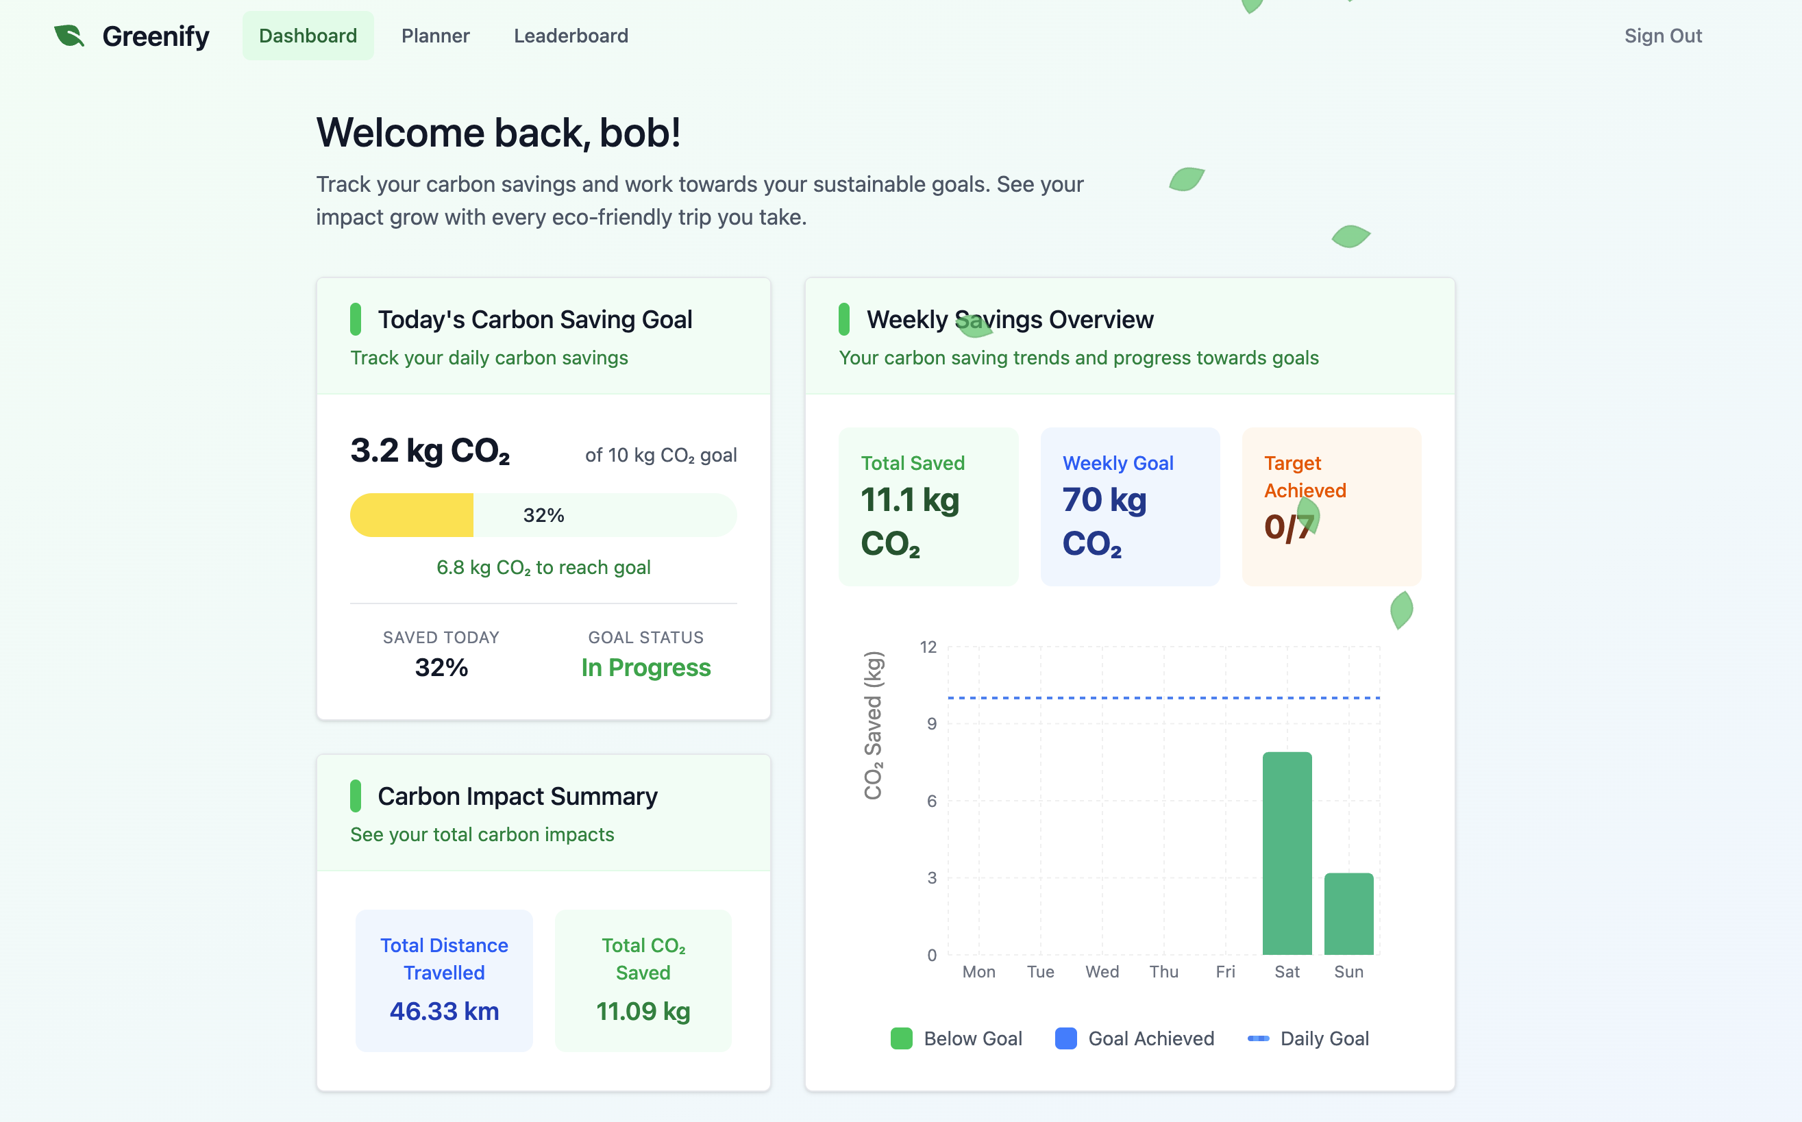Switch to the Planner tab

pyautogui.click(x=436, y=36)
